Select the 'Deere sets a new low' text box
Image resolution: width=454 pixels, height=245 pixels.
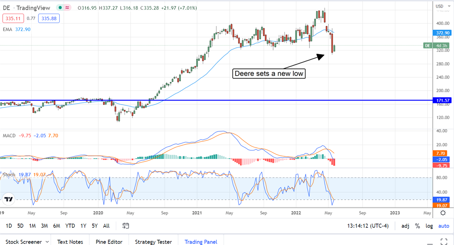[269, 74]
